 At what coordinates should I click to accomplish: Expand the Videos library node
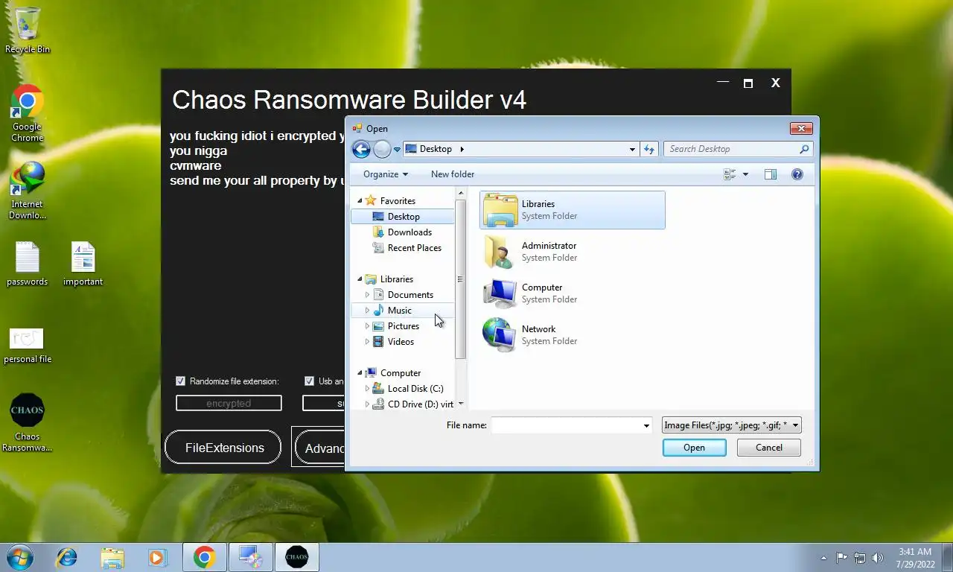click(x=367, y=342)
